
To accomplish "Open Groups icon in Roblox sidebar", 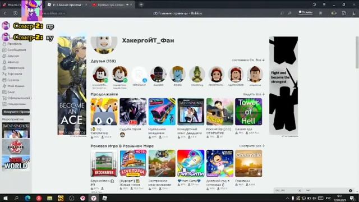I will [x=4, y=80].
